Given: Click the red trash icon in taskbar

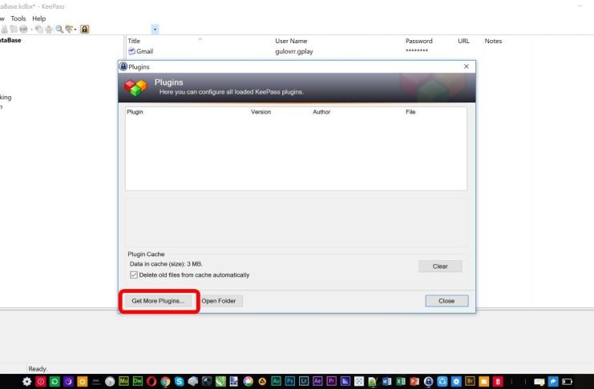Looking at the screenshot, I should click(498, 382).
